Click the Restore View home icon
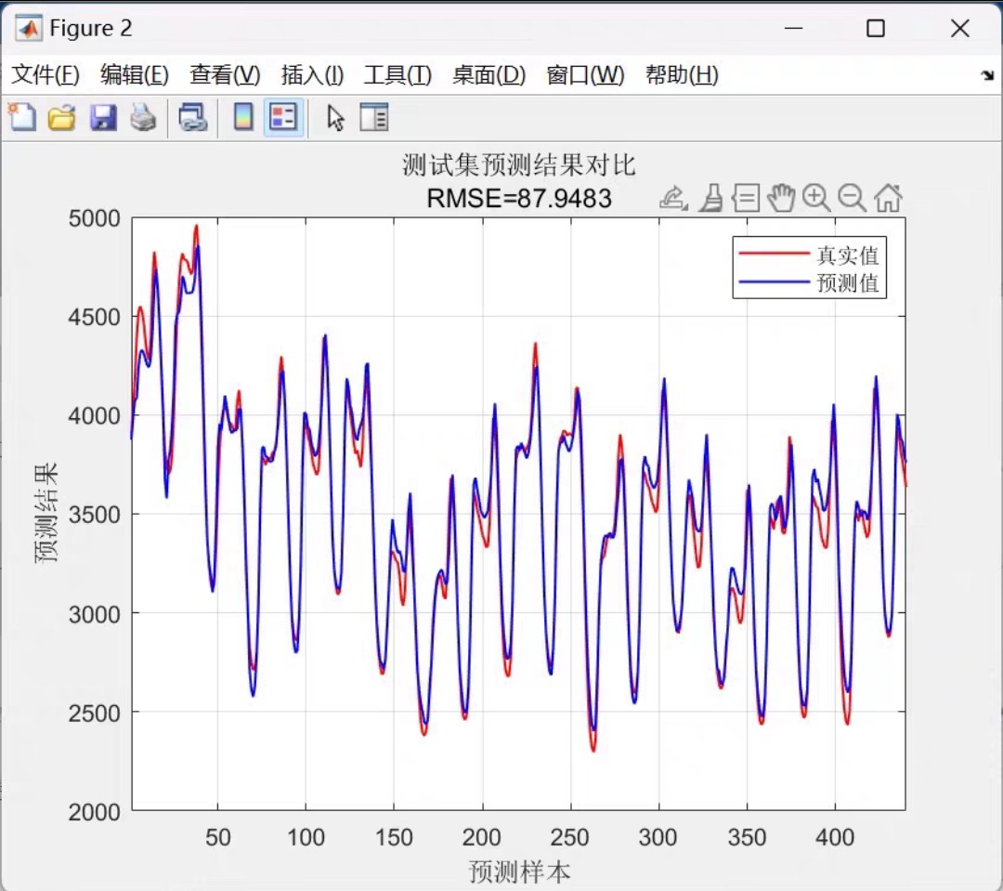This screenshot has height=891, width=1003. (889, 197)
